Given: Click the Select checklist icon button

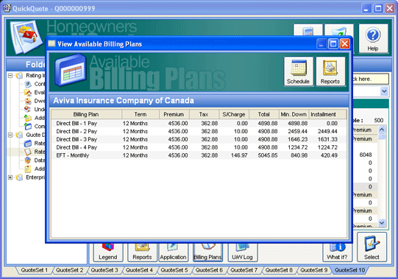Looking at the screenshot, I should click(x=372, y=247).
